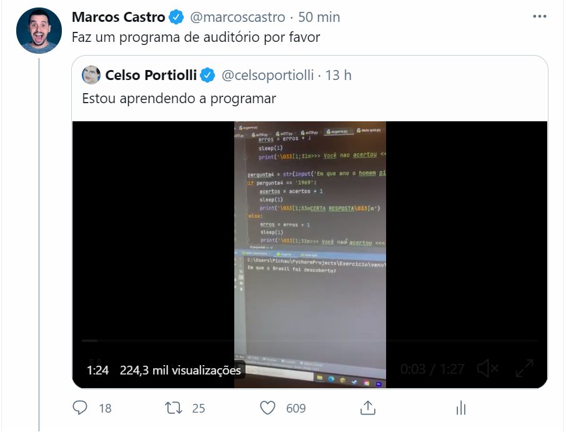566x432 pixels.
Task: Unmute the video with the speaker icon
Action: [x=488, y=369]
